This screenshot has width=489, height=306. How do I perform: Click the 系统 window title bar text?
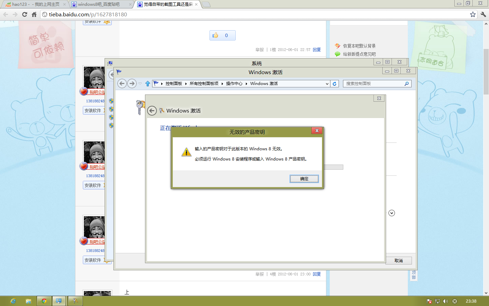(257, 64)
